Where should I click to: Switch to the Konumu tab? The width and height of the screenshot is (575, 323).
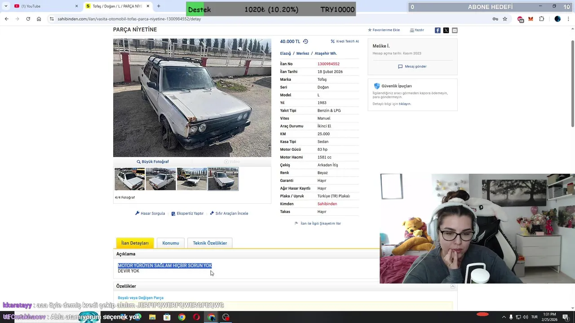171,243
